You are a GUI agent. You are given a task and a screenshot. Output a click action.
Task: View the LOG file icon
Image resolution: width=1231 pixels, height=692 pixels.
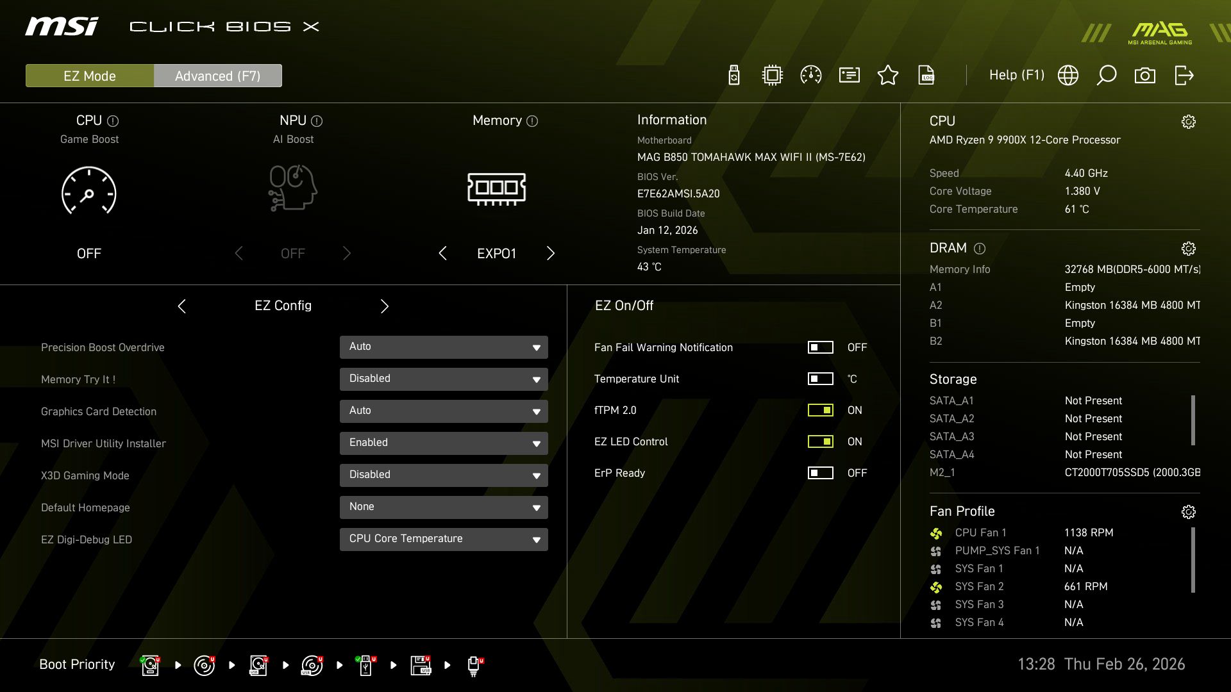pyautogui.click(x=927, y=75)
